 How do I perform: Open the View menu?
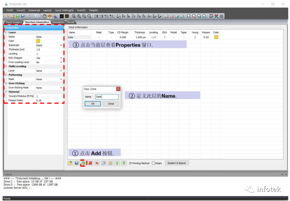point(21,10)
